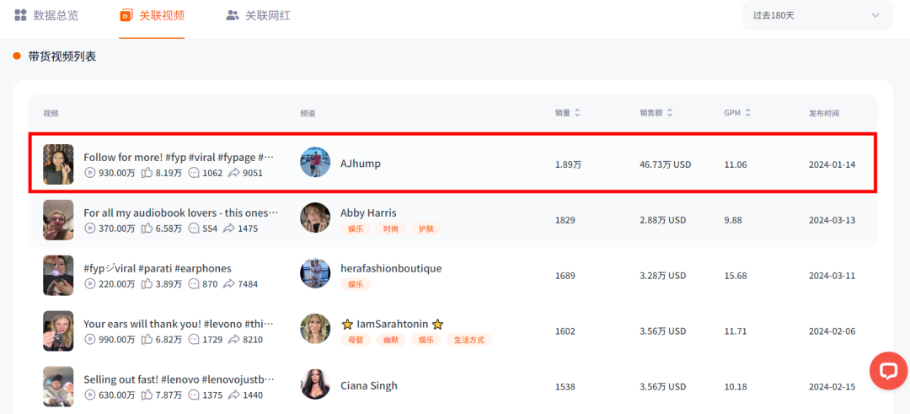Image resolution: width=910 pixels, height=414 pixels.
Task: Open video titled Follow for more! #fyp
Action: [179, 158]
